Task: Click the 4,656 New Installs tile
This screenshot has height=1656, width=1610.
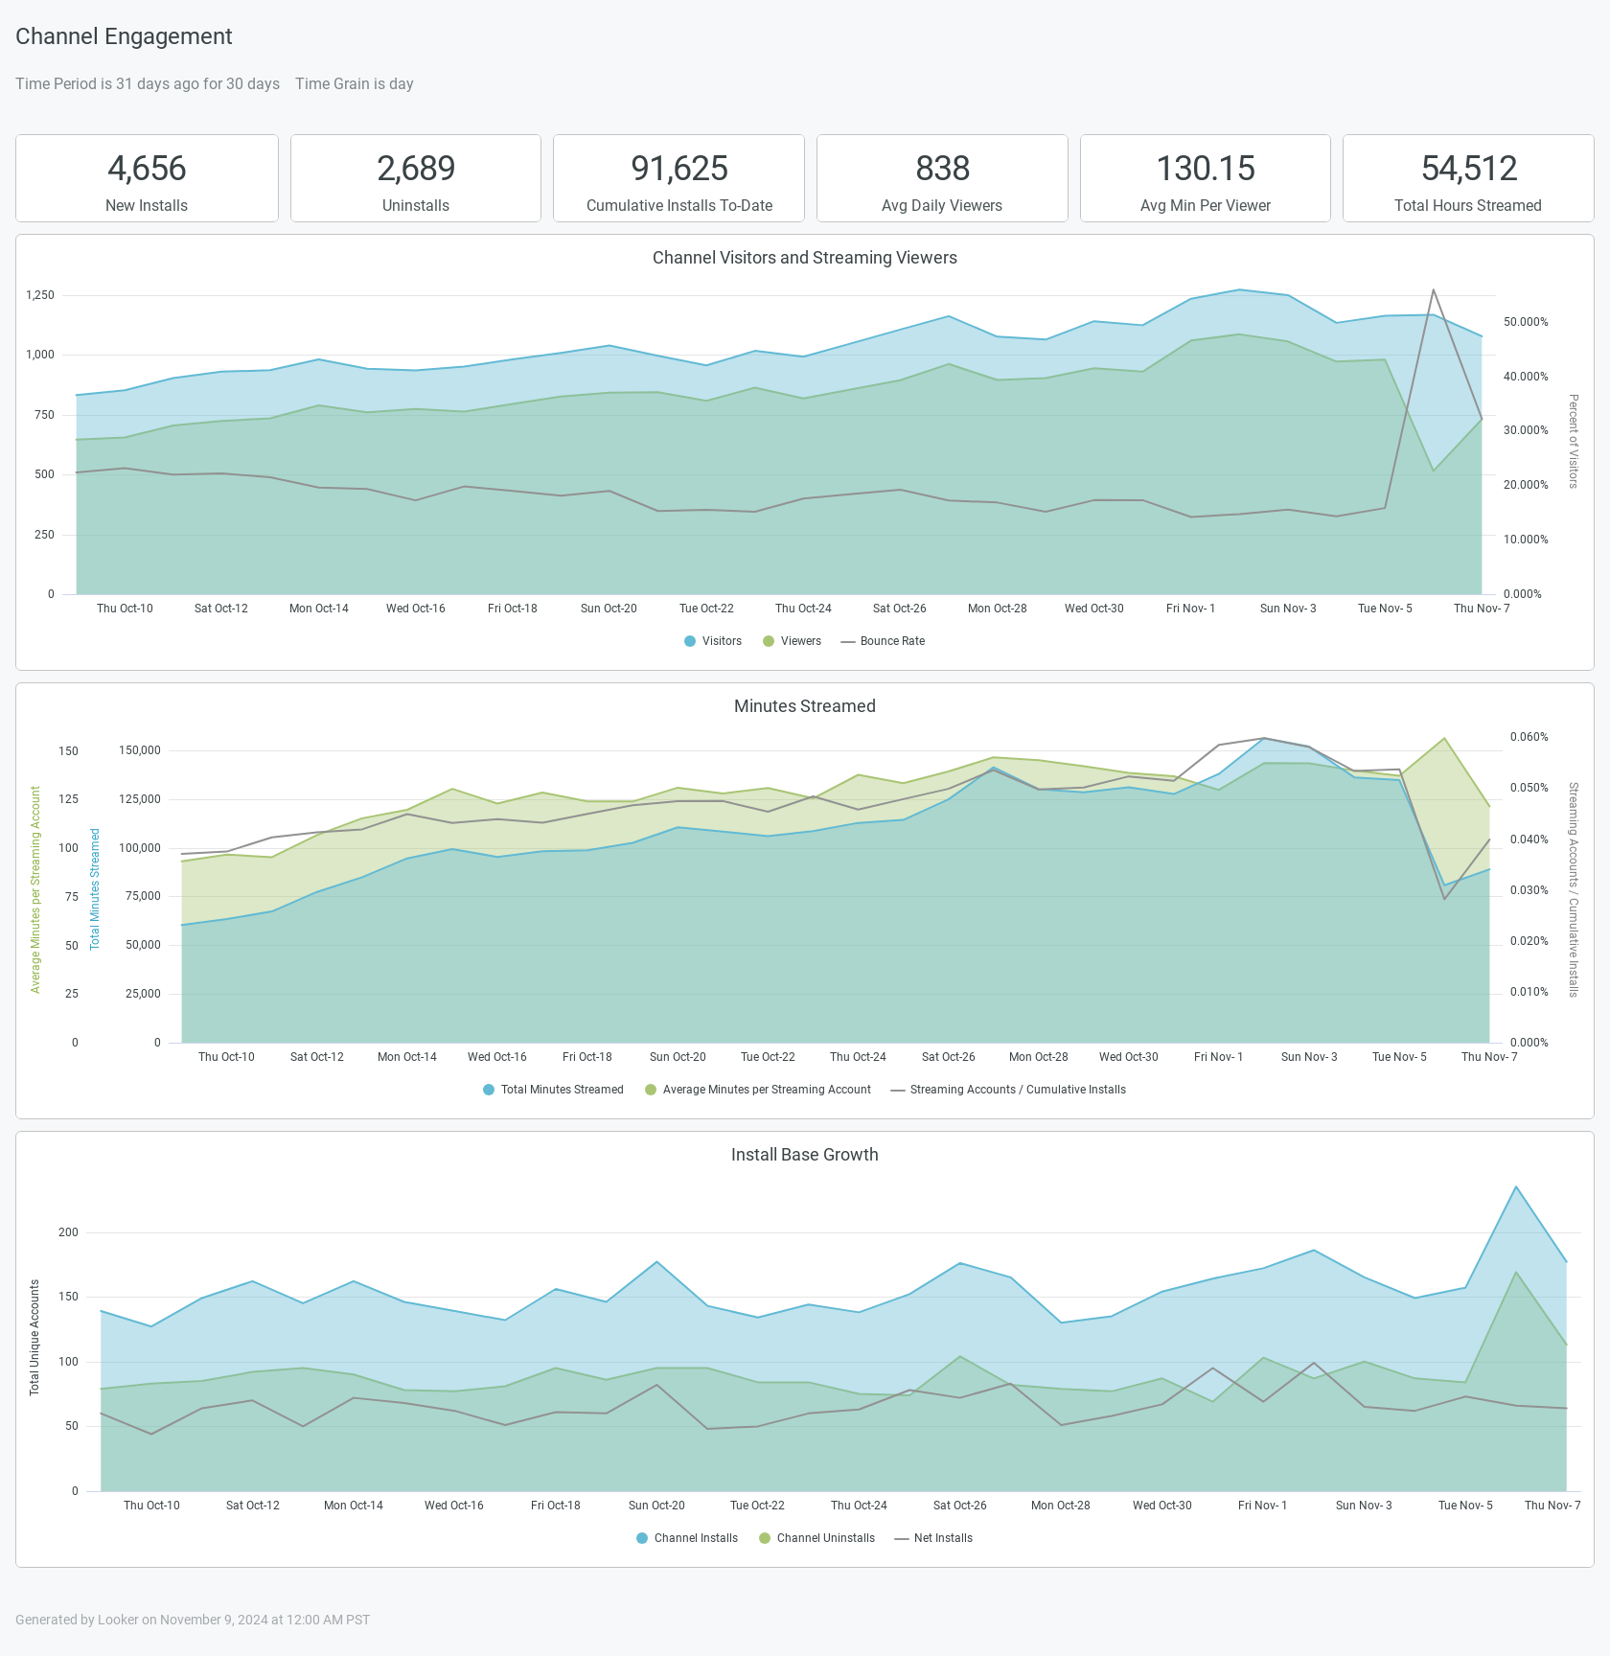Action: point(147,178)
